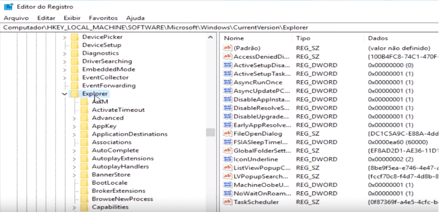Image resolution: width=440 pixels, height=212 pixels.
Task: Select the BootLocale folder icon
Action: pos(84,183)
